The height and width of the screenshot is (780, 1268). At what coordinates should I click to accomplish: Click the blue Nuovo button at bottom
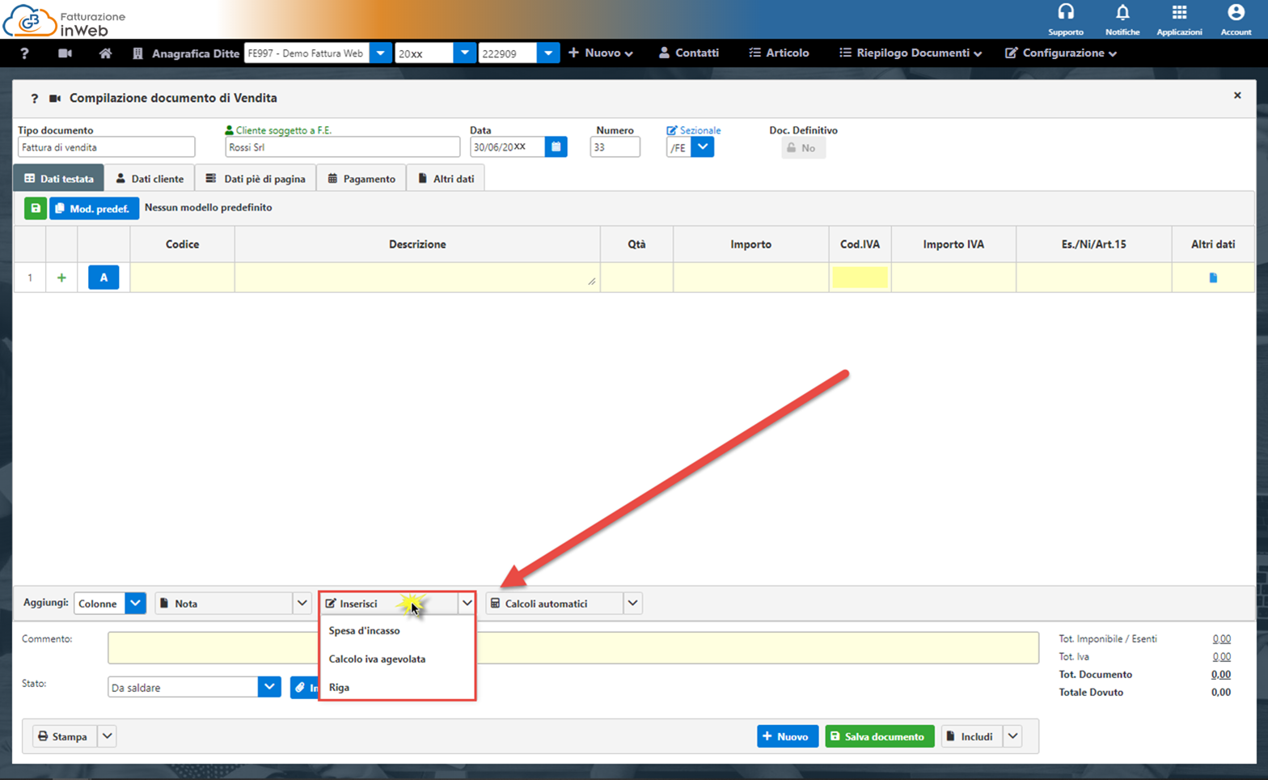[x=787, y=737]
